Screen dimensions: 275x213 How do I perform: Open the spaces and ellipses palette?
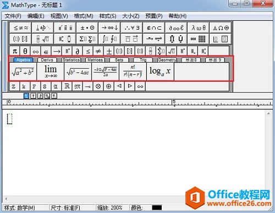click(x=43, y=27)
